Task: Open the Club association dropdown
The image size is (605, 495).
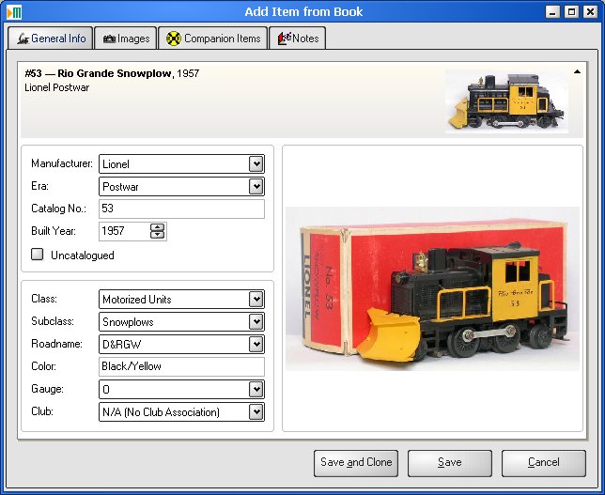Action: coord(256,412)
